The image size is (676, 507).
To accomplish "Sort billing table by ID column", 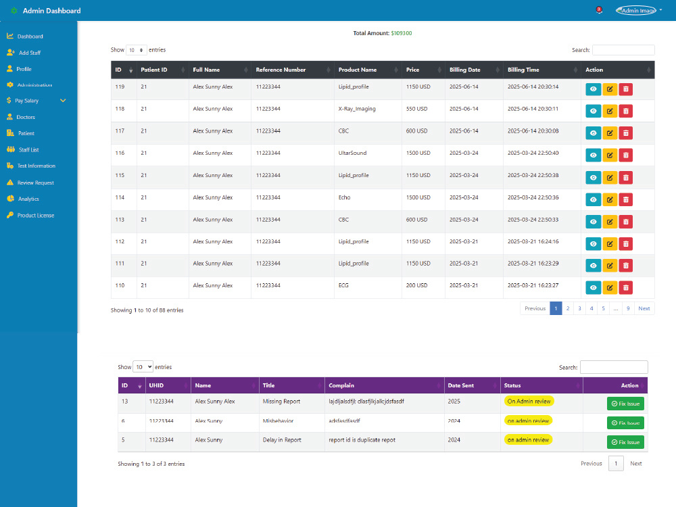I will (124, 70).
